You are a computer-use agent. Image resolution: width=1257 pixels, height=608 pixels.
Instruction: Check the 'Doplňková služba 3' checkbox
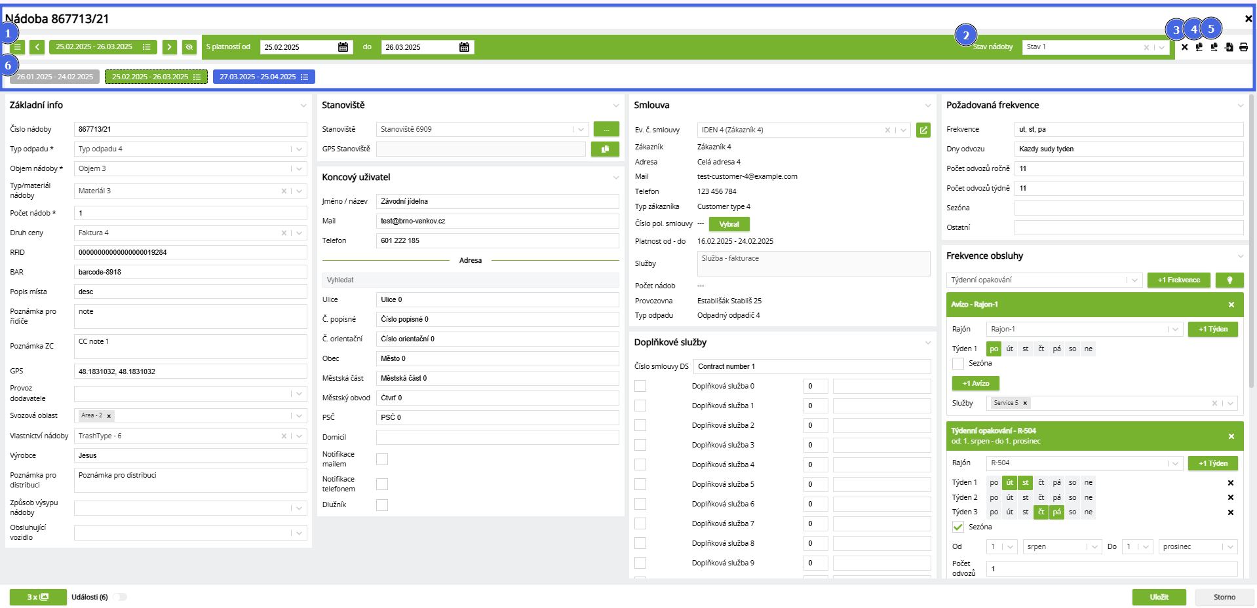[640, 445]
